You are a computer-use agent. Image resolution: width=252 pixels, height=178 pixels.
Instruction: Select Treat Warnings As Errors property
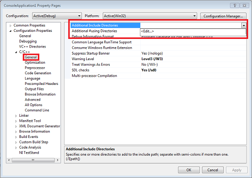[x=91, y=64]
